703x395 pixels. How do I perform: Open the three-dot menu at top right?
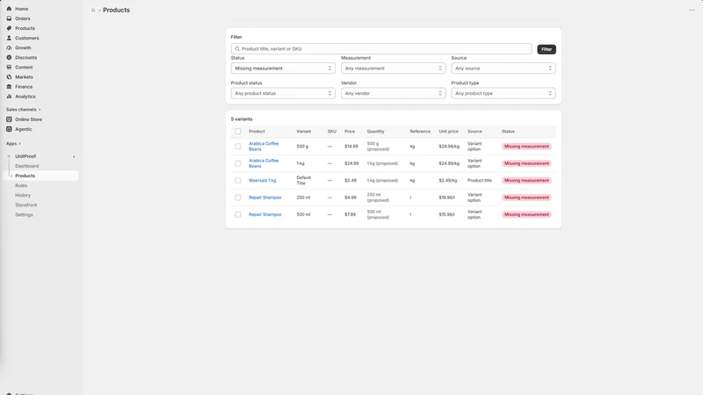point(692,10)
